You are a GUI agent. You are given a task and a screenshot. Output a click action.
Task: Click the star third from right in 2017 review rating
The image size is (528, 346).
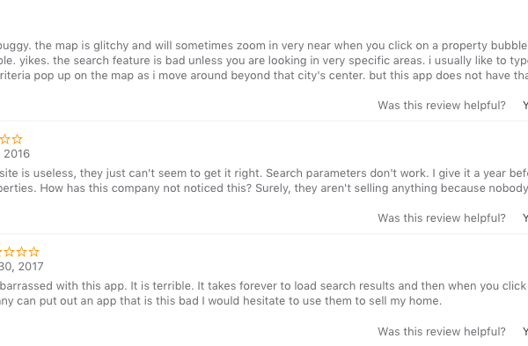click(x=10, y=252)
